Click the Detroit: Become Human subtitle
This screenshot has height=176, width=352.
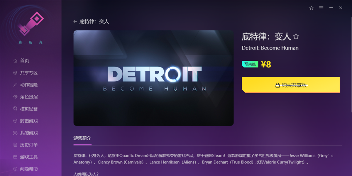(270, 48)
